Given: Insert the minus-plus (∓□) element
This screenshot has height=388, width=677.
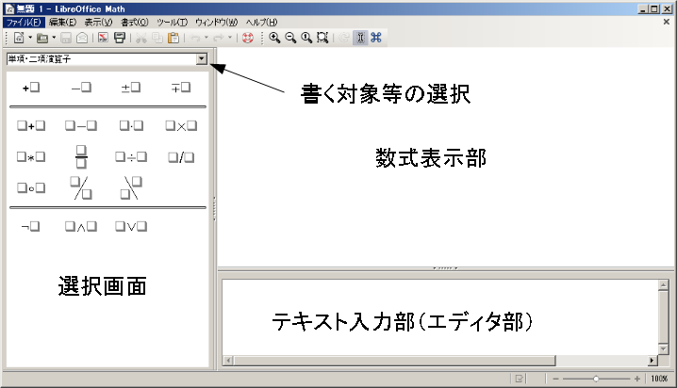Looking at the screenshot, I should [x=181, y=88].
